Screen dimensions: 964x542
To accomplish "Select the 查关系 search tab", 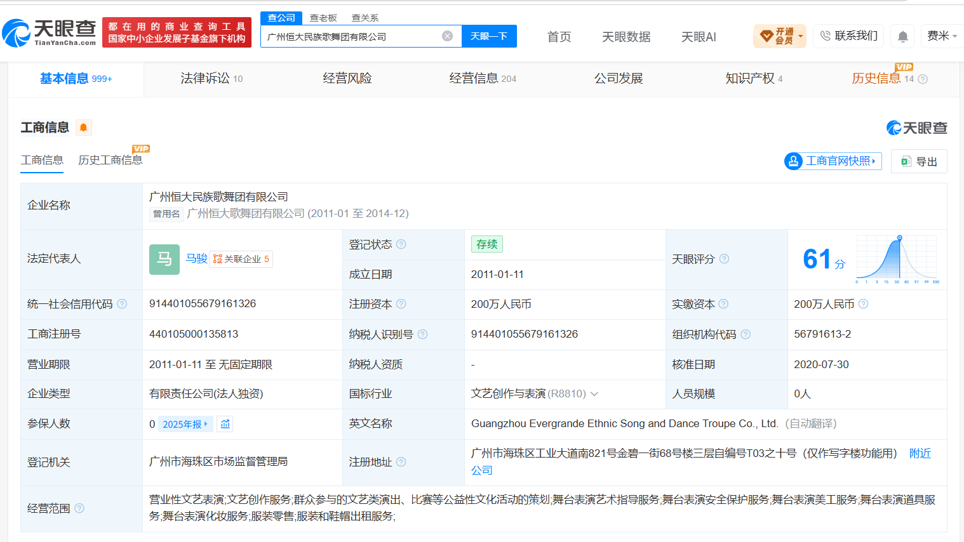I will (x=365, y=18).
